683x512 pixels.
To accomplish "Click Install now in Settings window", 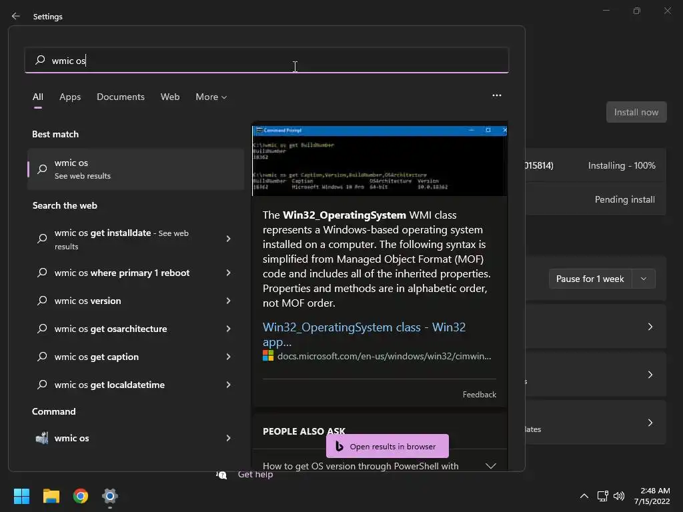I will (636, 112).
